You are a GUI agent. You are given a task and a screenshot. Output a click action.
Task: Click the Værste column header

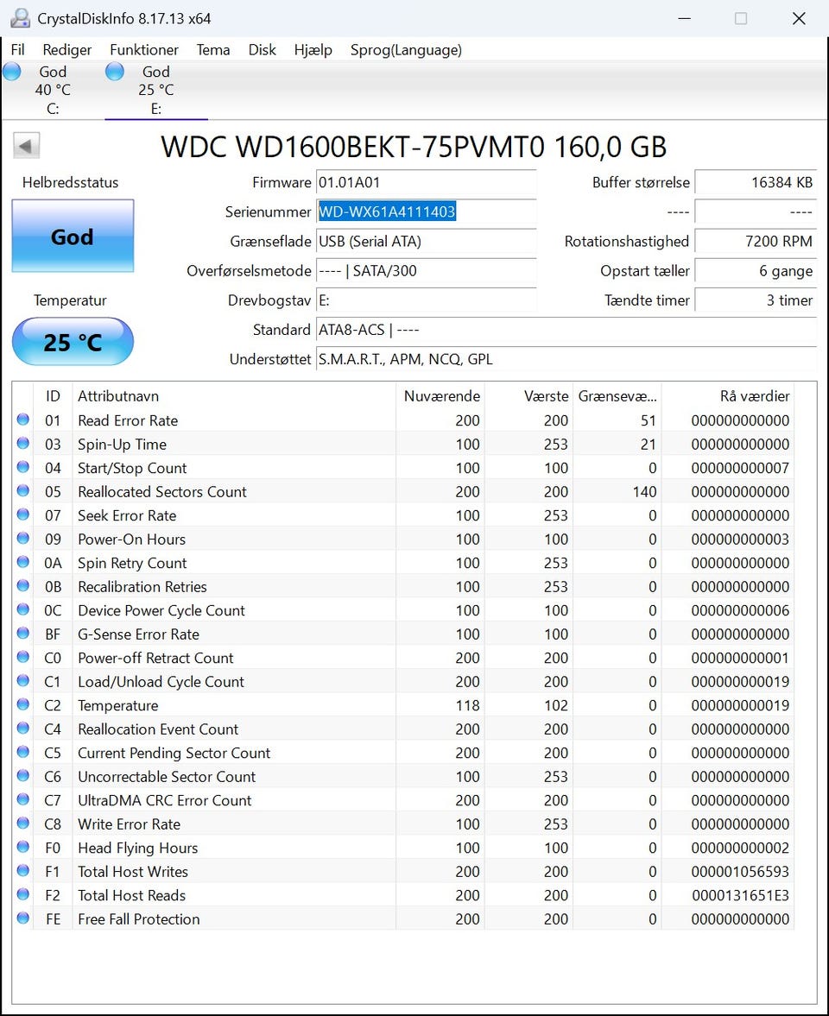pyautogui.click(x=528, y=396)
